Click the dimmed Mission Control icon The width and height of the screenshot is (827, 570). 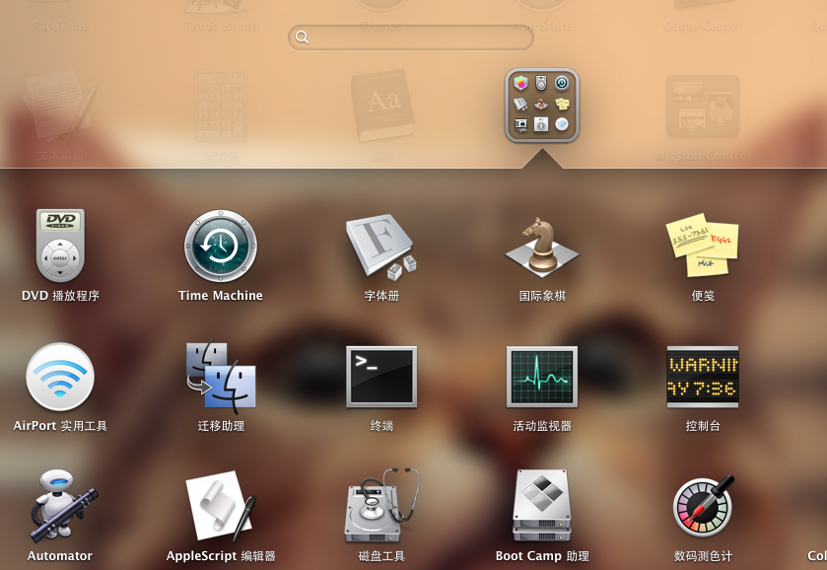click(x=703, y=107)
